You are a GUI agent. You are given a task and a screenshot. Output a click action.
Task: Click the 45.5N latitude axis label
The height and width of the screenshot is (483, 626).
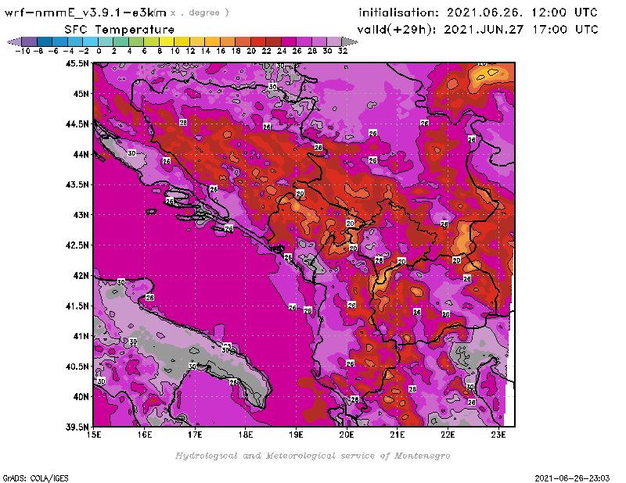click(77, 63)
